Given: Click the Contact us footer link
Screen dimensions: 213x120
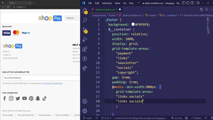Looking at the screenshot, I should pos(7,55).
